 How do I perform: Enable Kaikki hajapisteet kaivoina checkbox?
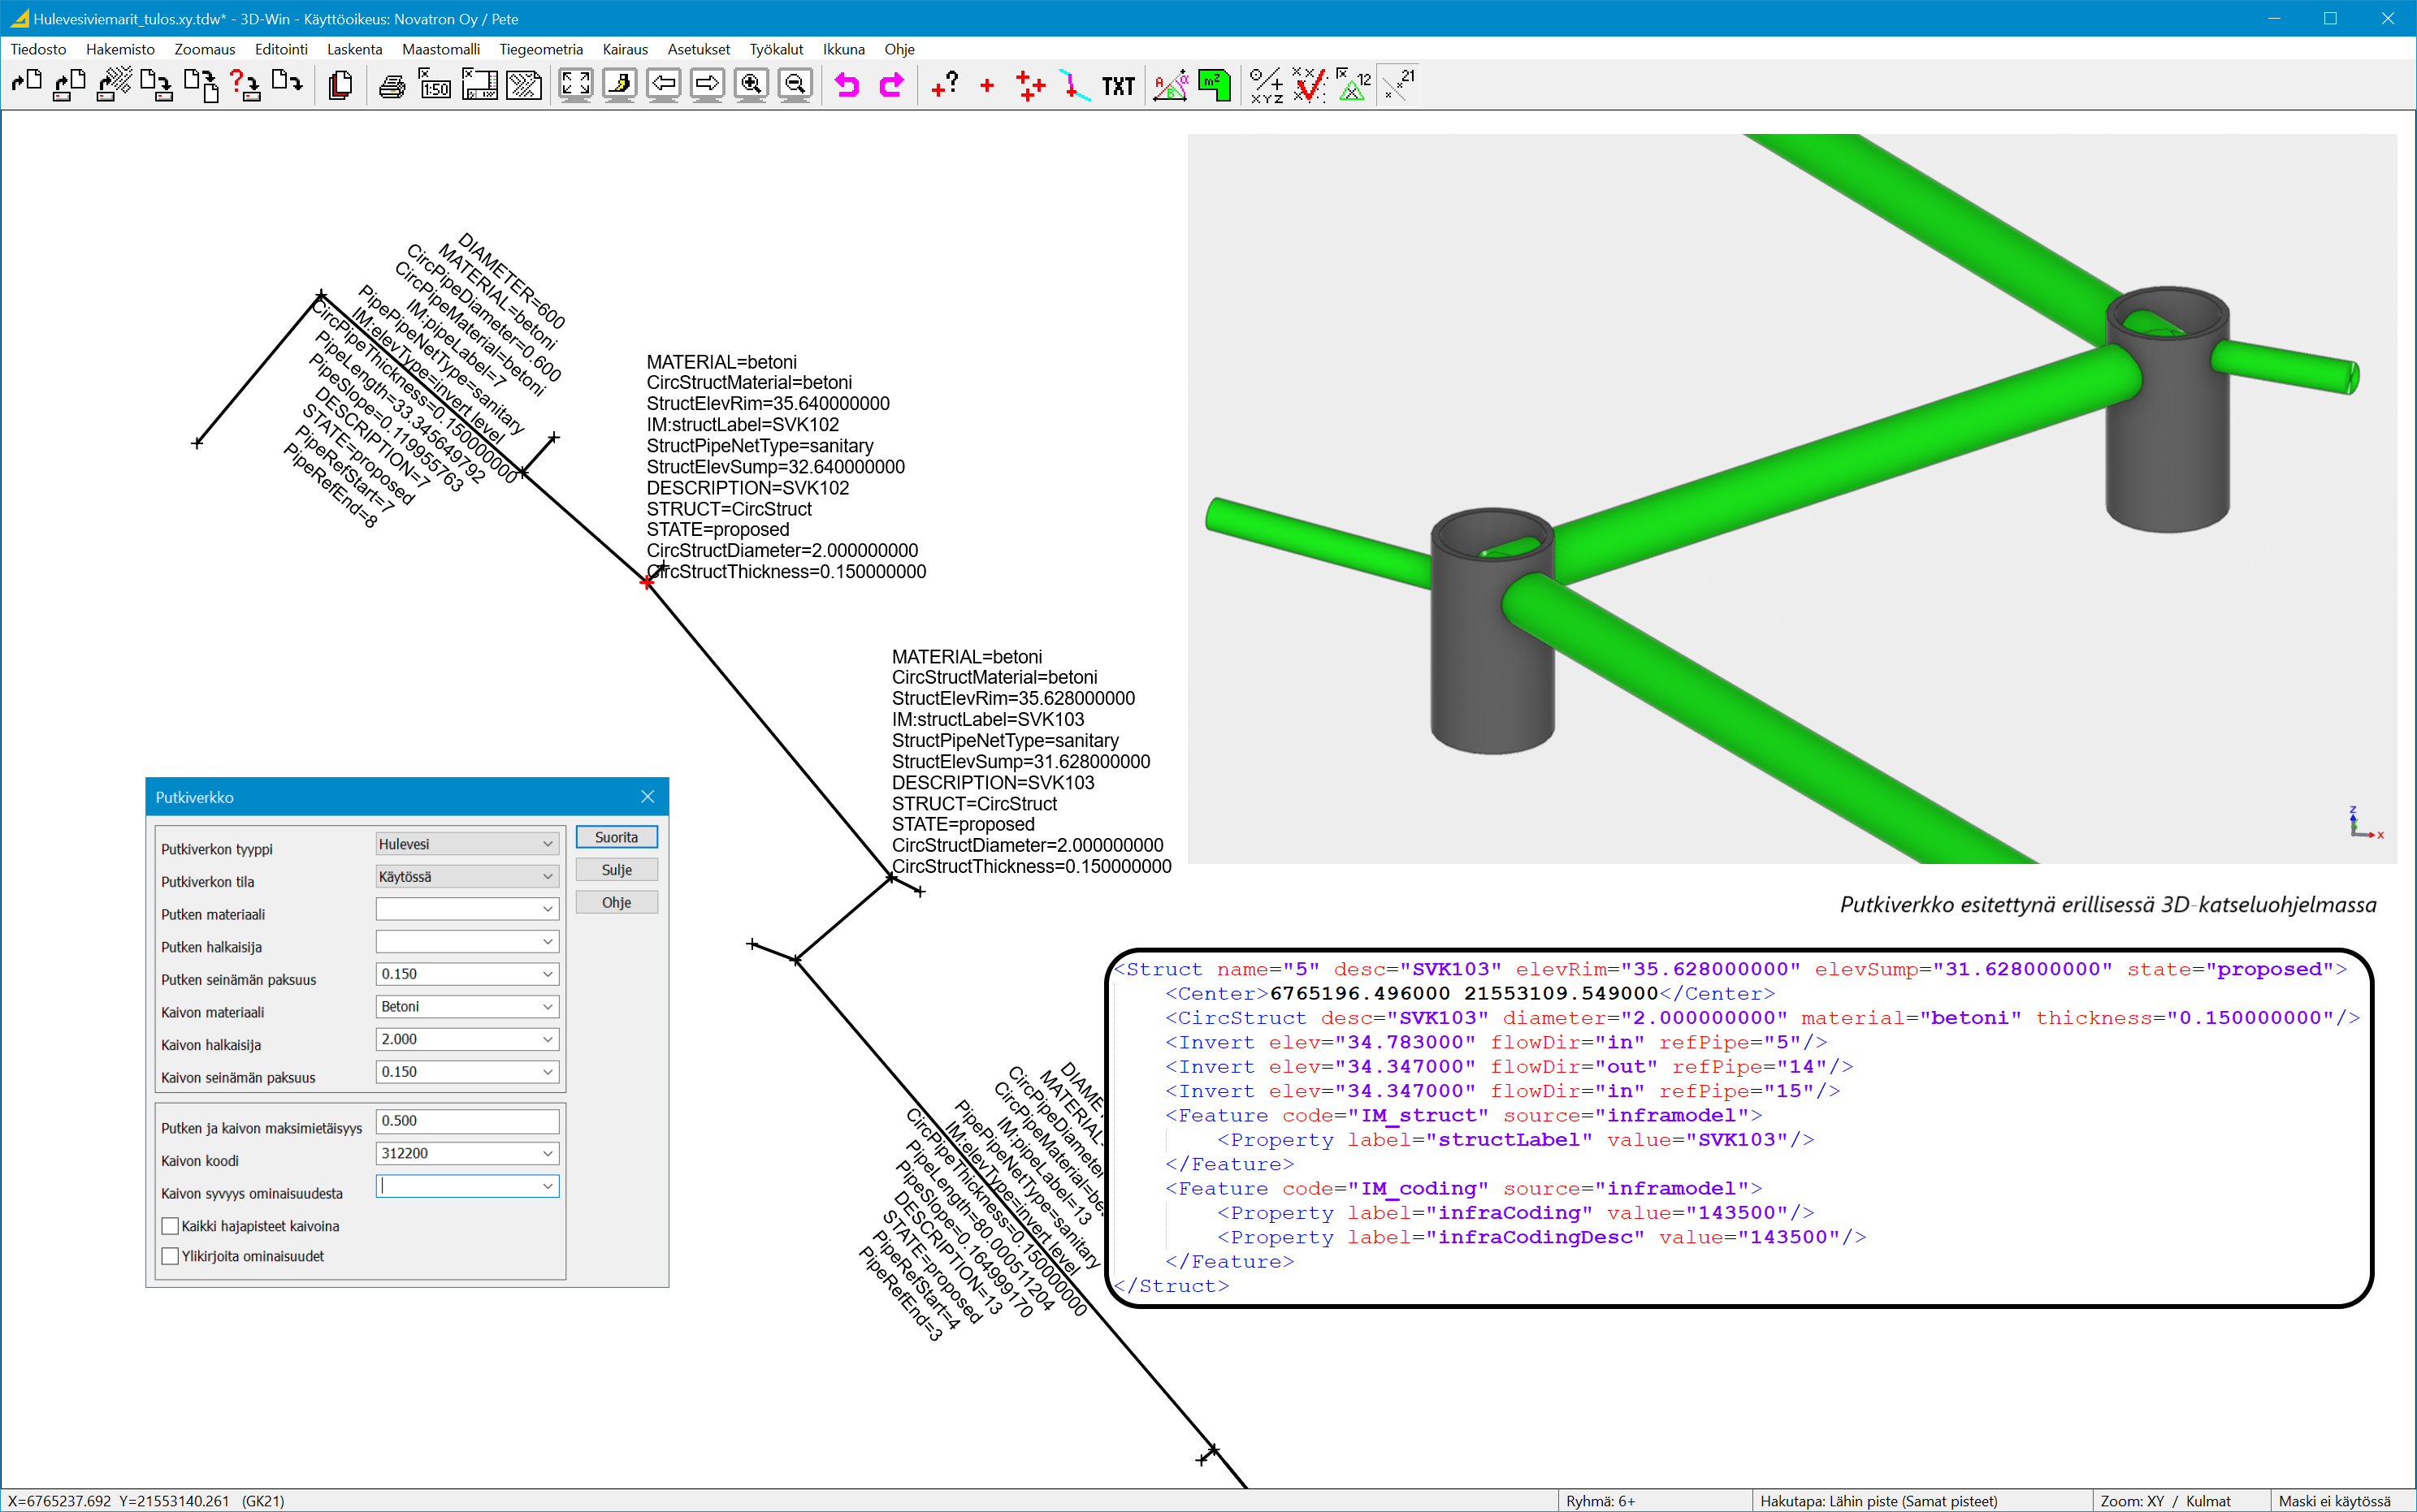(x=171, y=1226)
